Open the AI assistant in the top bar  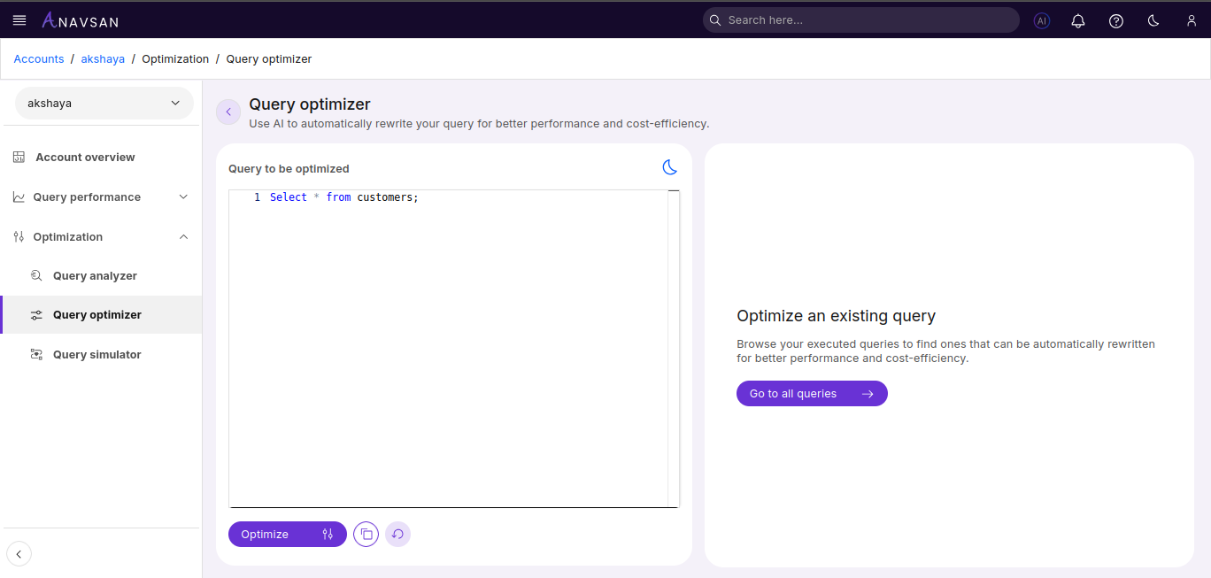(1042, 19)
